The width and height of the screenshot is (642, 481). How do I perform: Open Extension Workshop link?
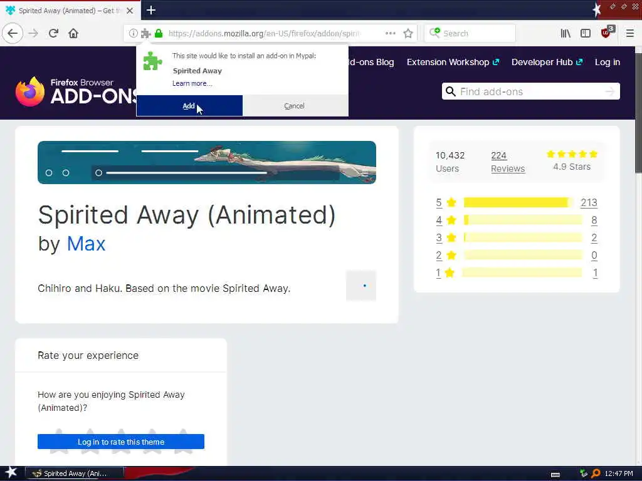coord(453,62)
